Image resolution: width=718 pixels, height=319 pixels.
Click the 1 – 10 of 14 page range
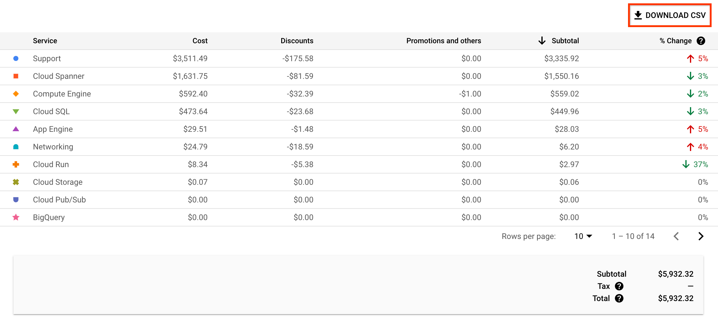coord(633,236)
